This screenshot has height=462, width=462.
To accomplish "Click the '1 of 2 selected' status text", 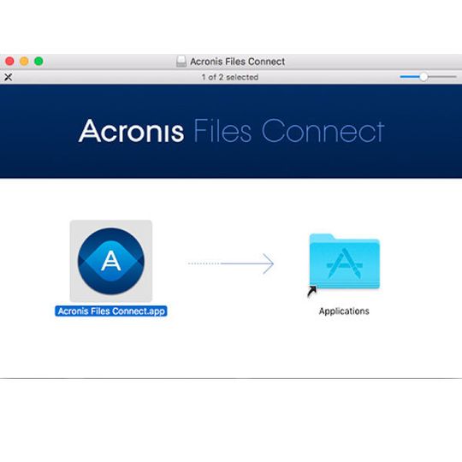I will tap(230, 77).
